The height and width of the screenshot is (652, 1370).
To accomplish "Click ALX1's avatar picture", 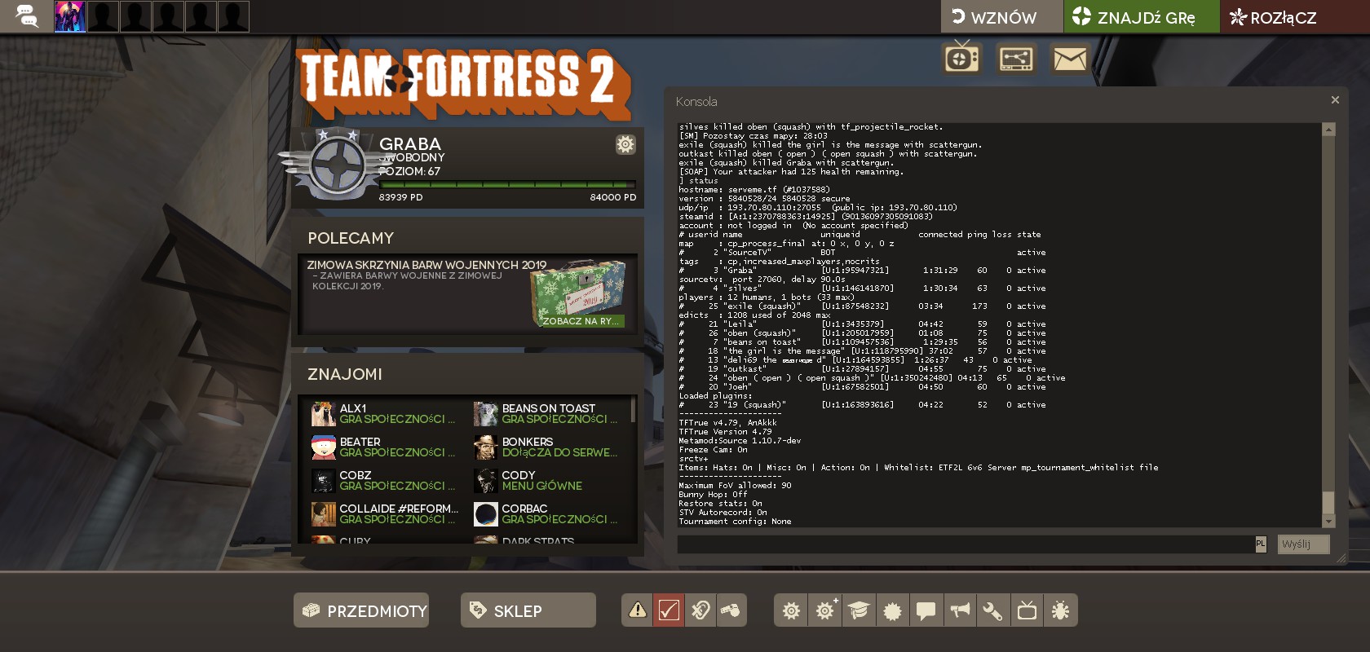I will (x=323, y=414).
